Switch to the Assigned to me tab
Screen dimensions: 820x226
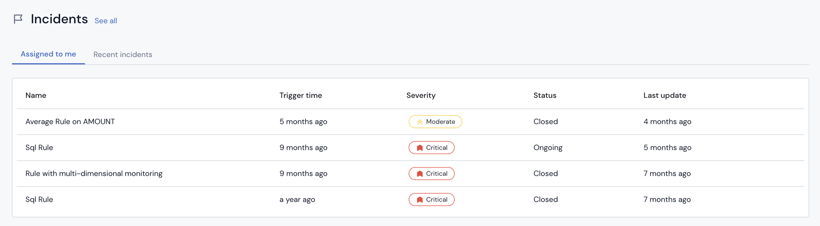48,54
